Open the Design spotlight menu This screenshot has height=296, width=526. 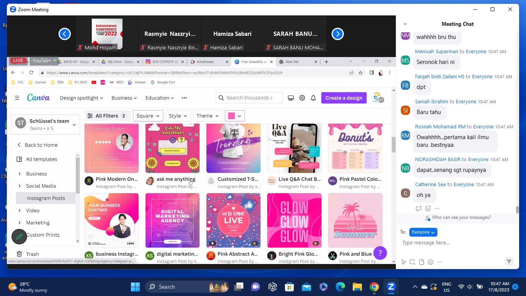point(81,98)
